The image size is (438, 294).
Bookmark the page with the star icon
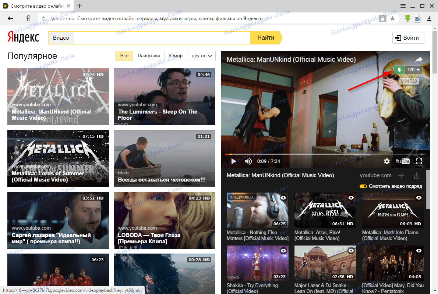tap(392, 18)
